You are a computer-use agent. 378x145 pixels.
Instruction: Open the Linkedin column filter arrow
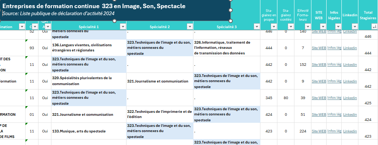[x=355, y=27]
